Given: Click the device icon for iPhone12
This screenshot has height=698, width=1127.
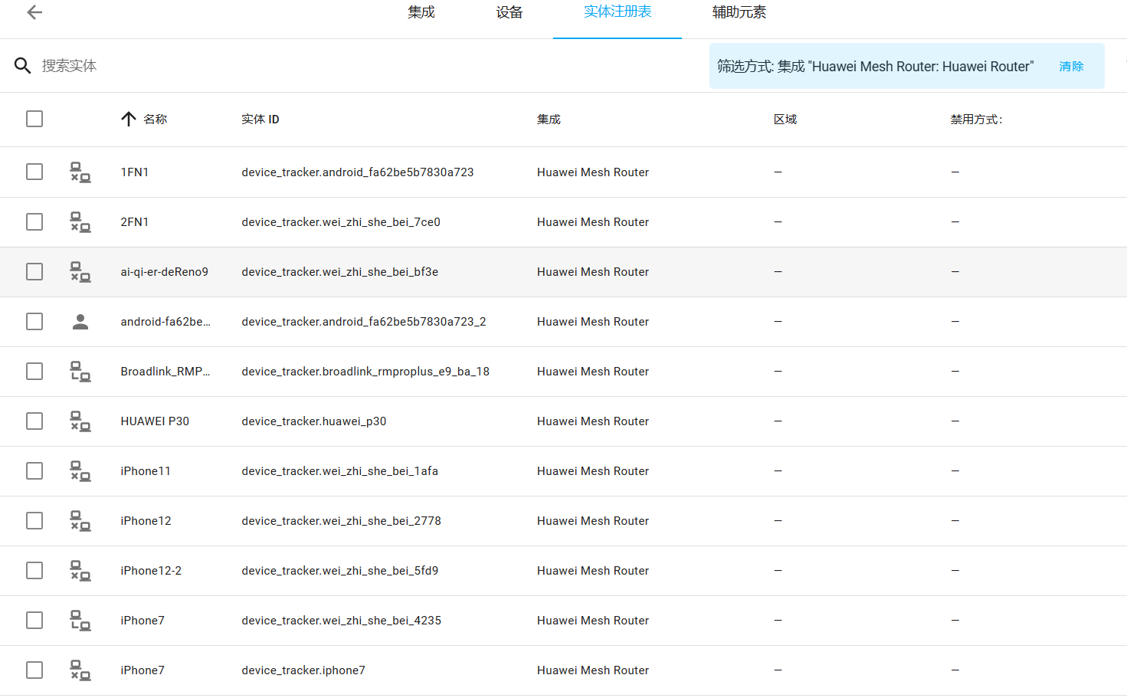Looking at the screenshot, I should [x=80, y=521].
